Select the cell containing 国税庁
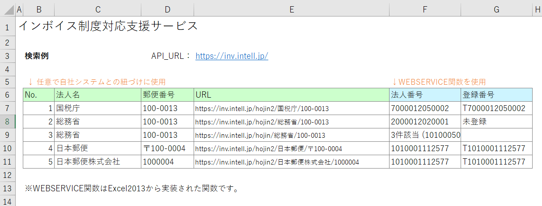Viewport: 542px width, 206px height. tap(97, 108)
